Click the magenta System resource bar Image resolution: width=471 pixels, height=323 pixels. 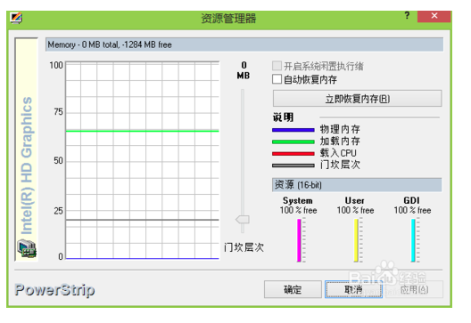[x=299, y=240]
